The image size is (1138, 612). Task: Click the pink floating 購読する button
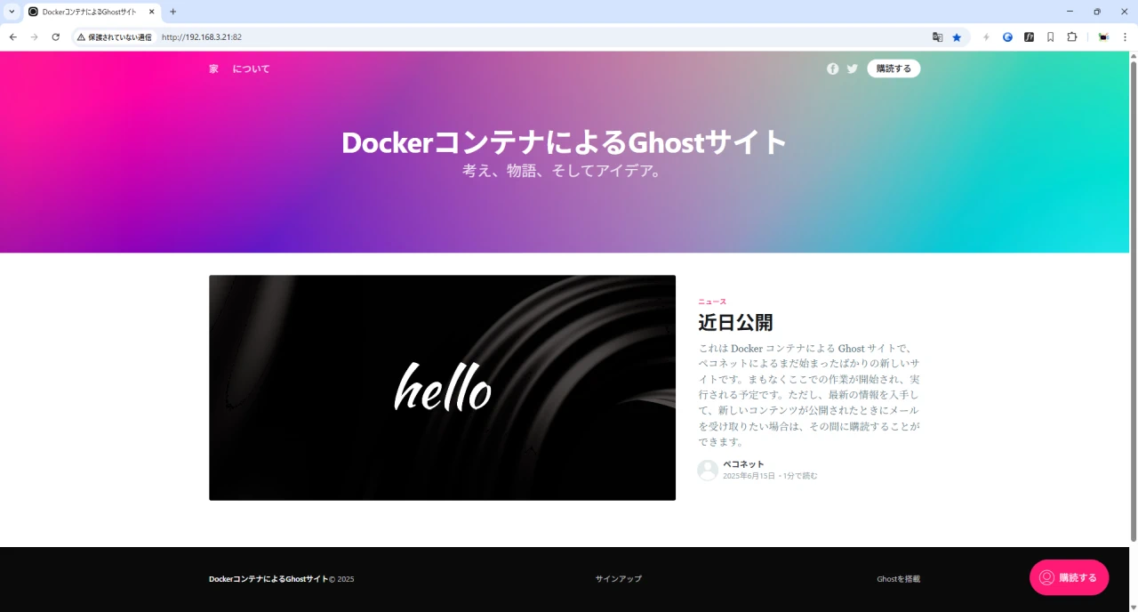tap(1069, 577)
